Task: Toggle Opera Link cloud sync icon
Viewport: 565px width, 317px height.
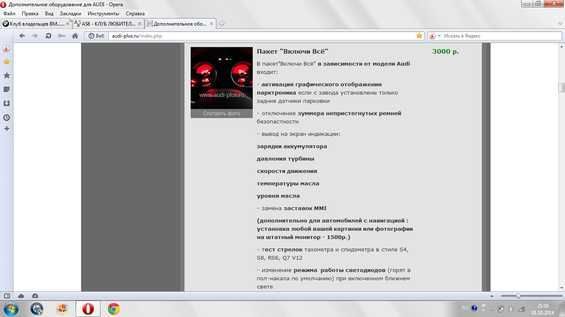Action: click(21, 296)
